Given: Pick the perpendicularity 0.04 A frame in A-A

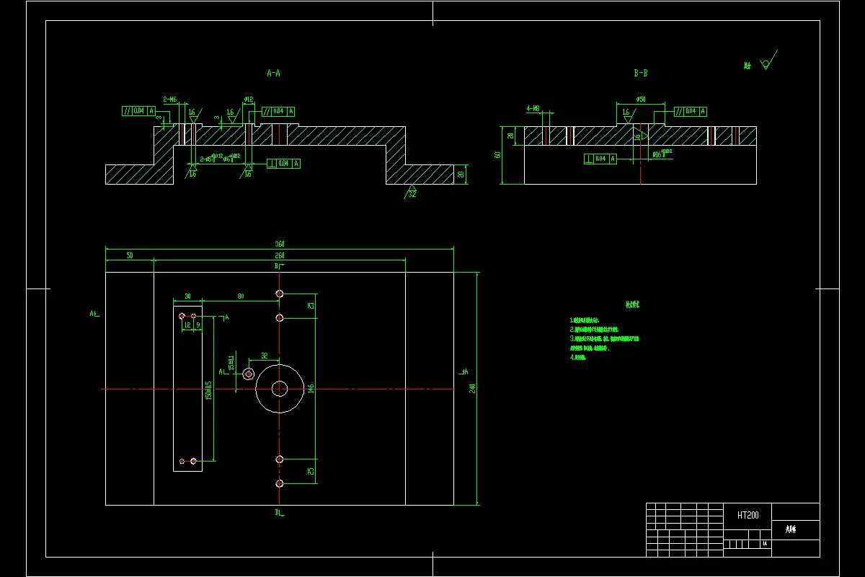Looking at the screenshot, I should 283,163.
